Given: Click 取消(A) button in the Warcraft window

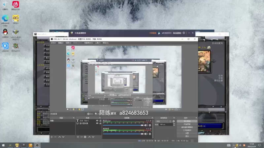Looking at the screenshot, I should pyautogui.click(x=211, y=126).
